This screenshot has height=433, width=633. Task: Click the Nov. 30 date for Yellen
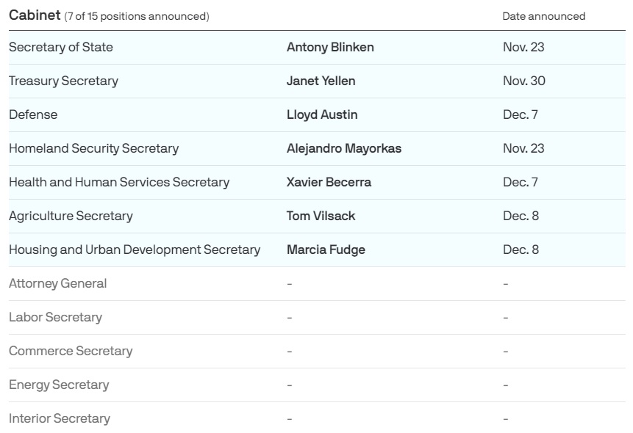pyautogui.click(x=524, y=81)
